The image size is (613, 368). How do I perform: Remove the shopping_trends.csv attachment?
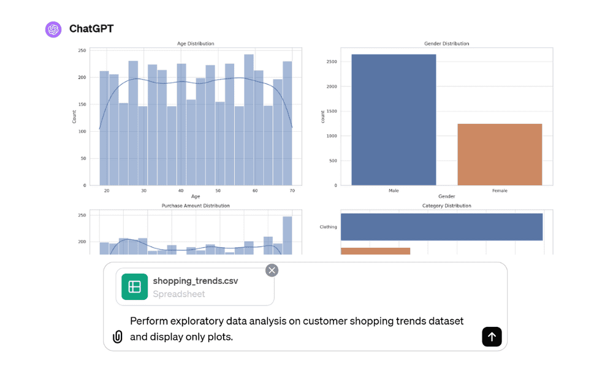point(272,270)
